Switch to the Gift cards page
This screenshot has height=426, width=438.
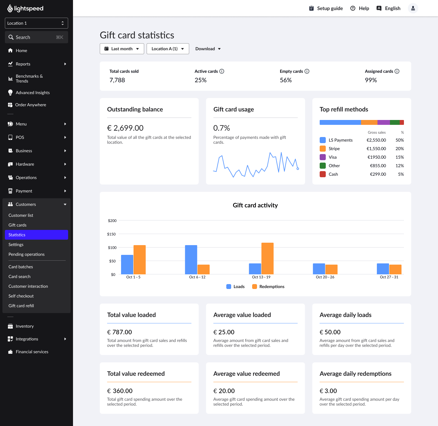pyautogui.click(x=17, y=225)
